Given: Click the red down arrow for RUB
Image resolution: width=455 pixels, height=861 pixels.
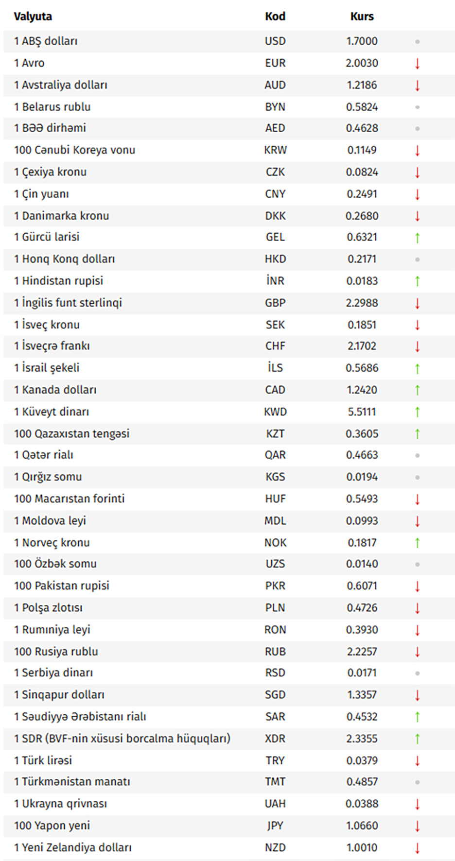Looking at the screenshot, I should point(417,652).
